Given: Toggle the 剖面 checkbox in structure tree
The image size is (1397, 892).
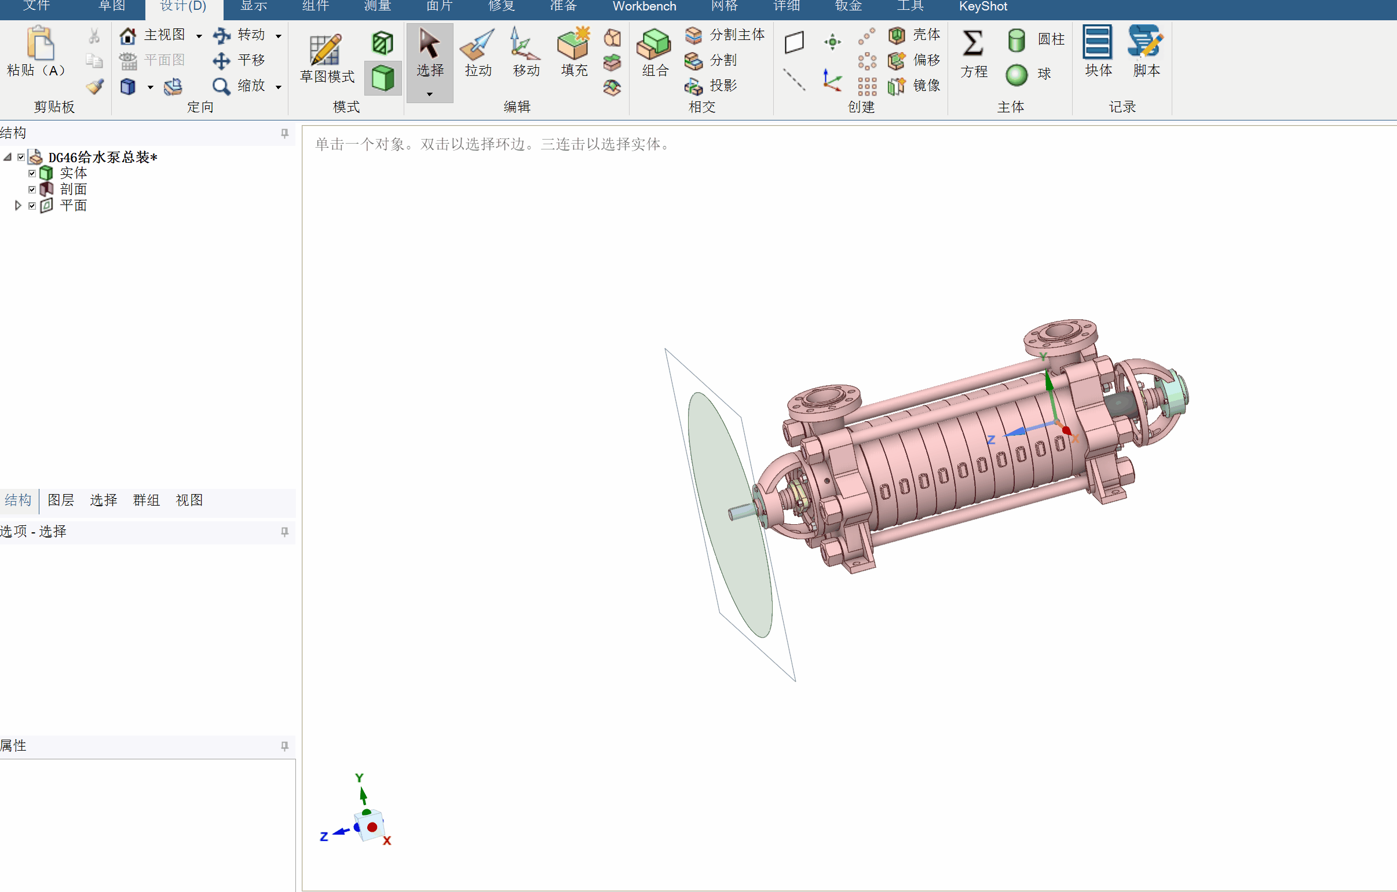Looking at the screenshot, I should [32, 189].
